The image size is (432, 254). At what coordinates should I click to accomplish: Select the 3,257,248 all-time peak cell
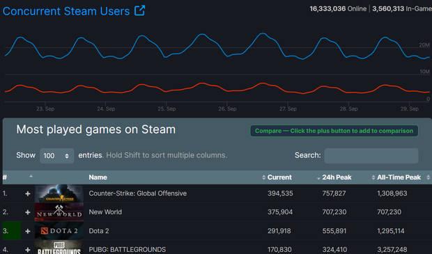point(392,250)
